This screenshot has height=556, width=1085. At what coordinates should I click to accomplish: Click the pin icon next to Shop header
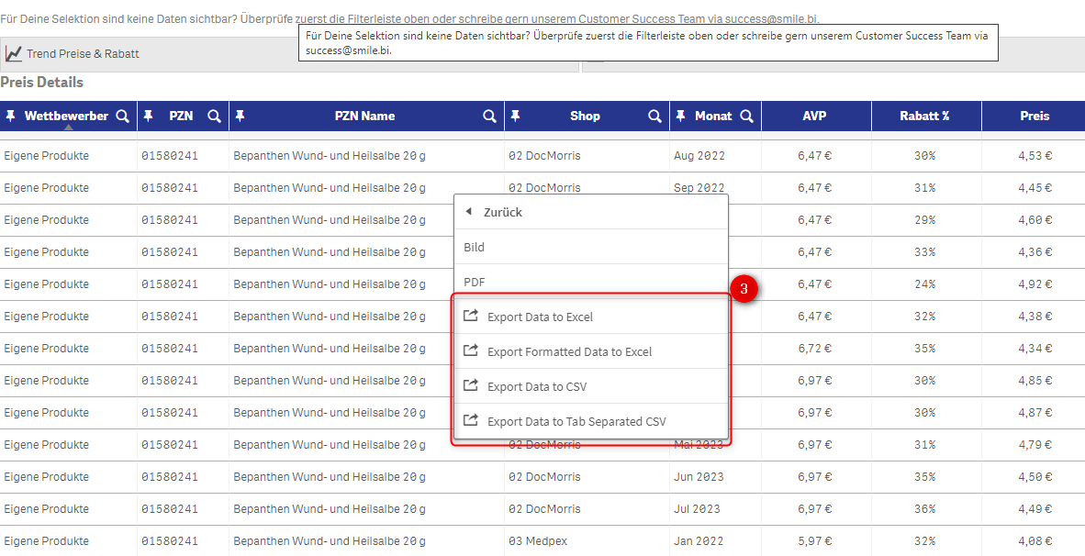coord(515,117)
